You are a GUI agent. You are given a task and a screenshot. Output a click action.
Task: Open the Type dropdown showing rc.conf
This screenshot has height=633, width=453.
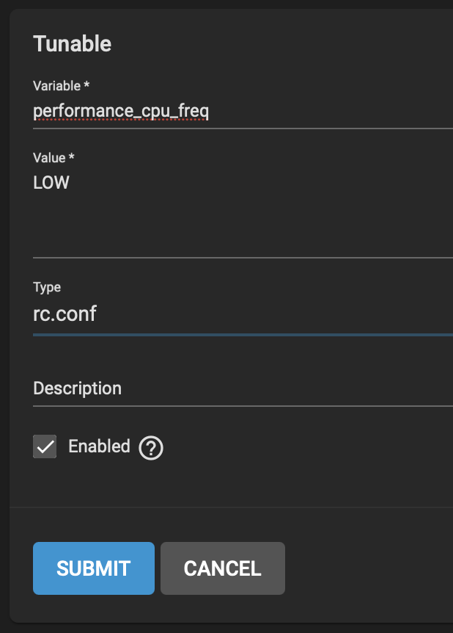(x=243, y=314)
